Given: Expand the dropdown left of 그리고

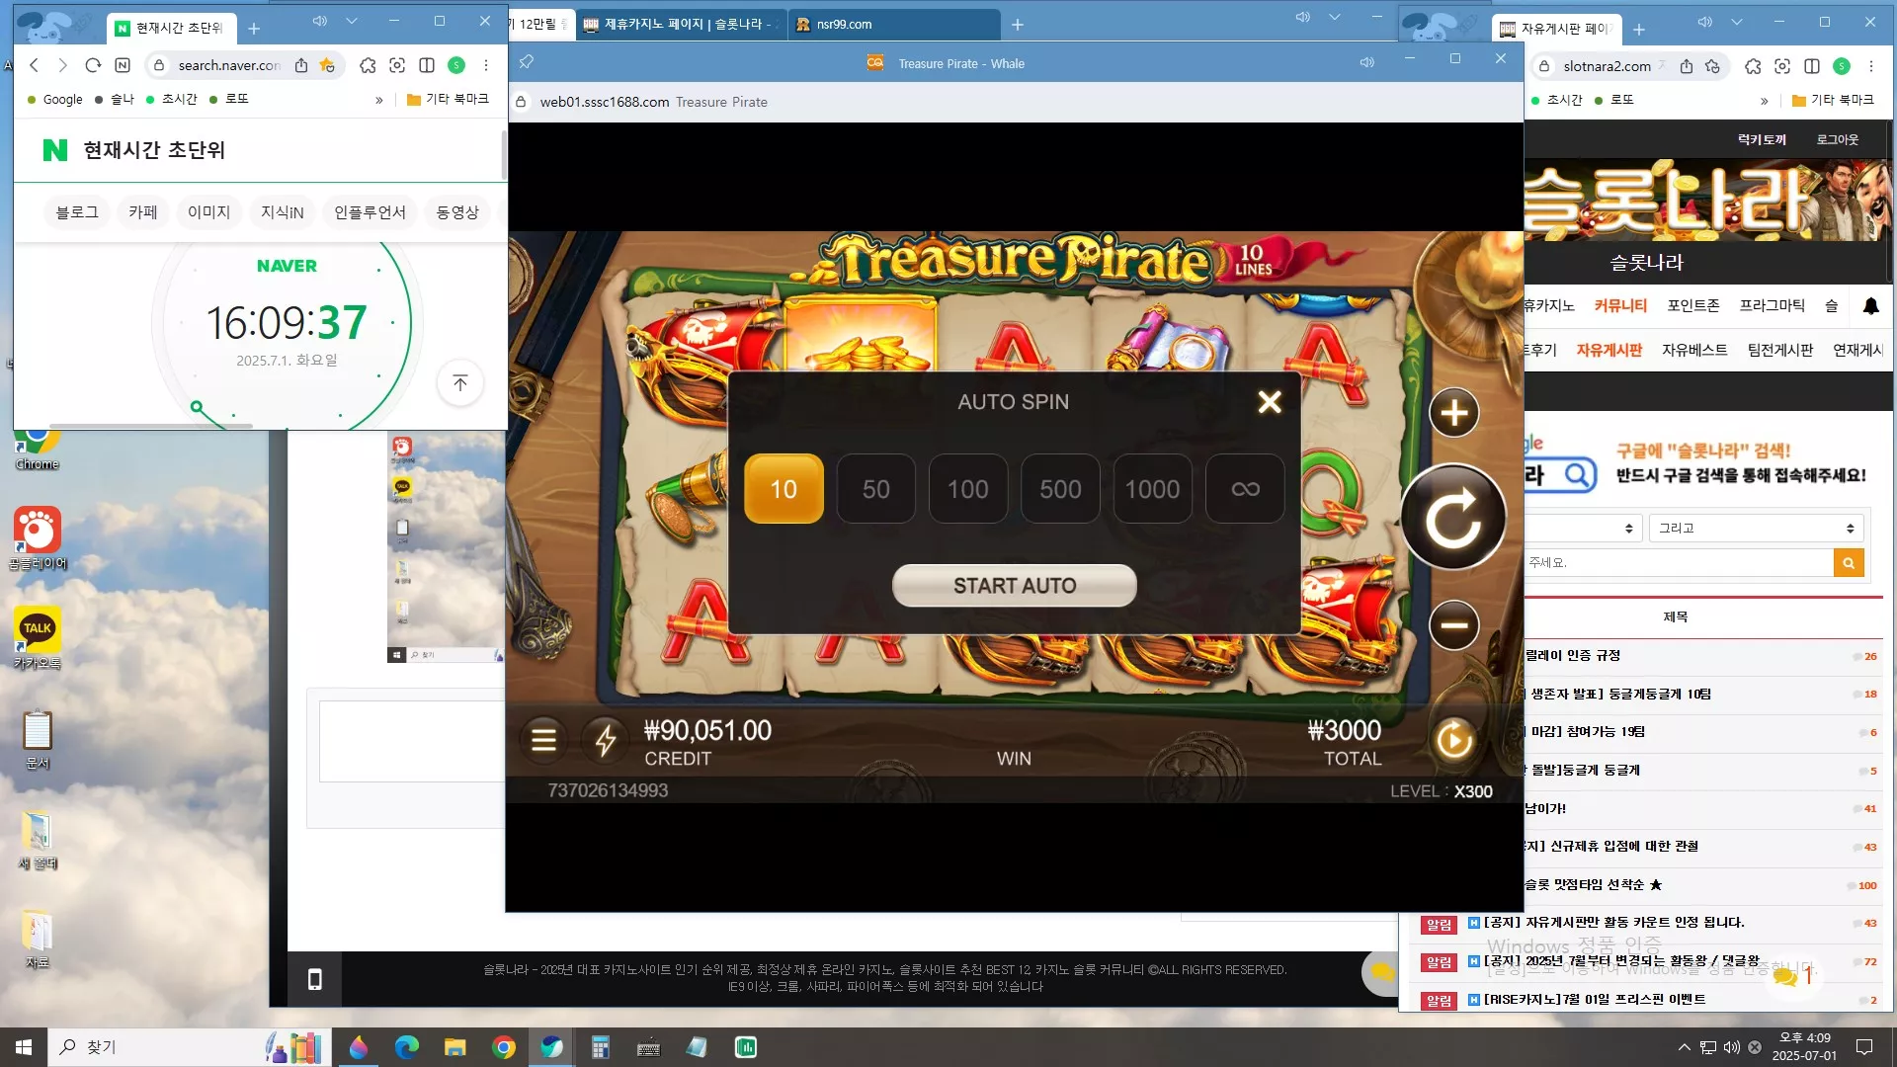Looking at the screenshot, I should coord(1582,529).
